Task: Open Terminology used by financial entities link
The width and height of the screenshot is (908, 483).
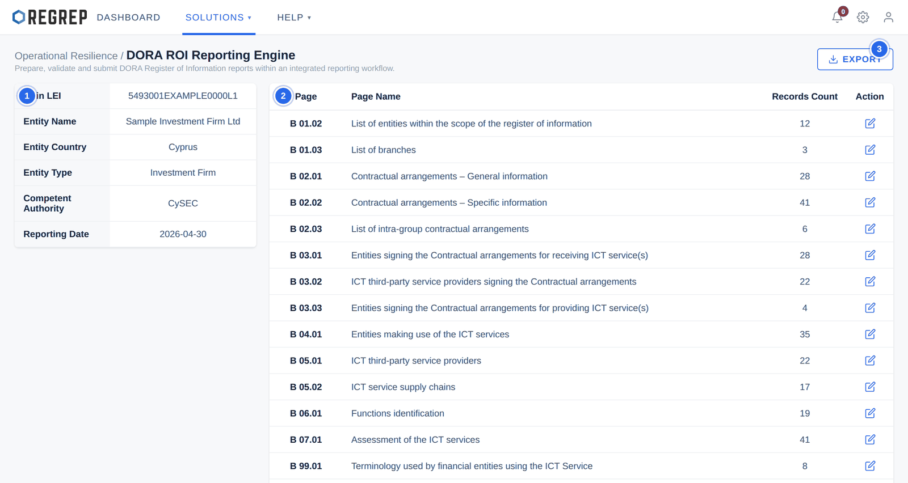Action: click(x=472, y=466)
